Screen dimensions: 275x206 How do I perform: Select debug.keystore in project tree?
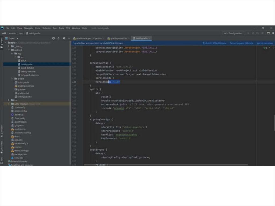(x=27, y=71)
